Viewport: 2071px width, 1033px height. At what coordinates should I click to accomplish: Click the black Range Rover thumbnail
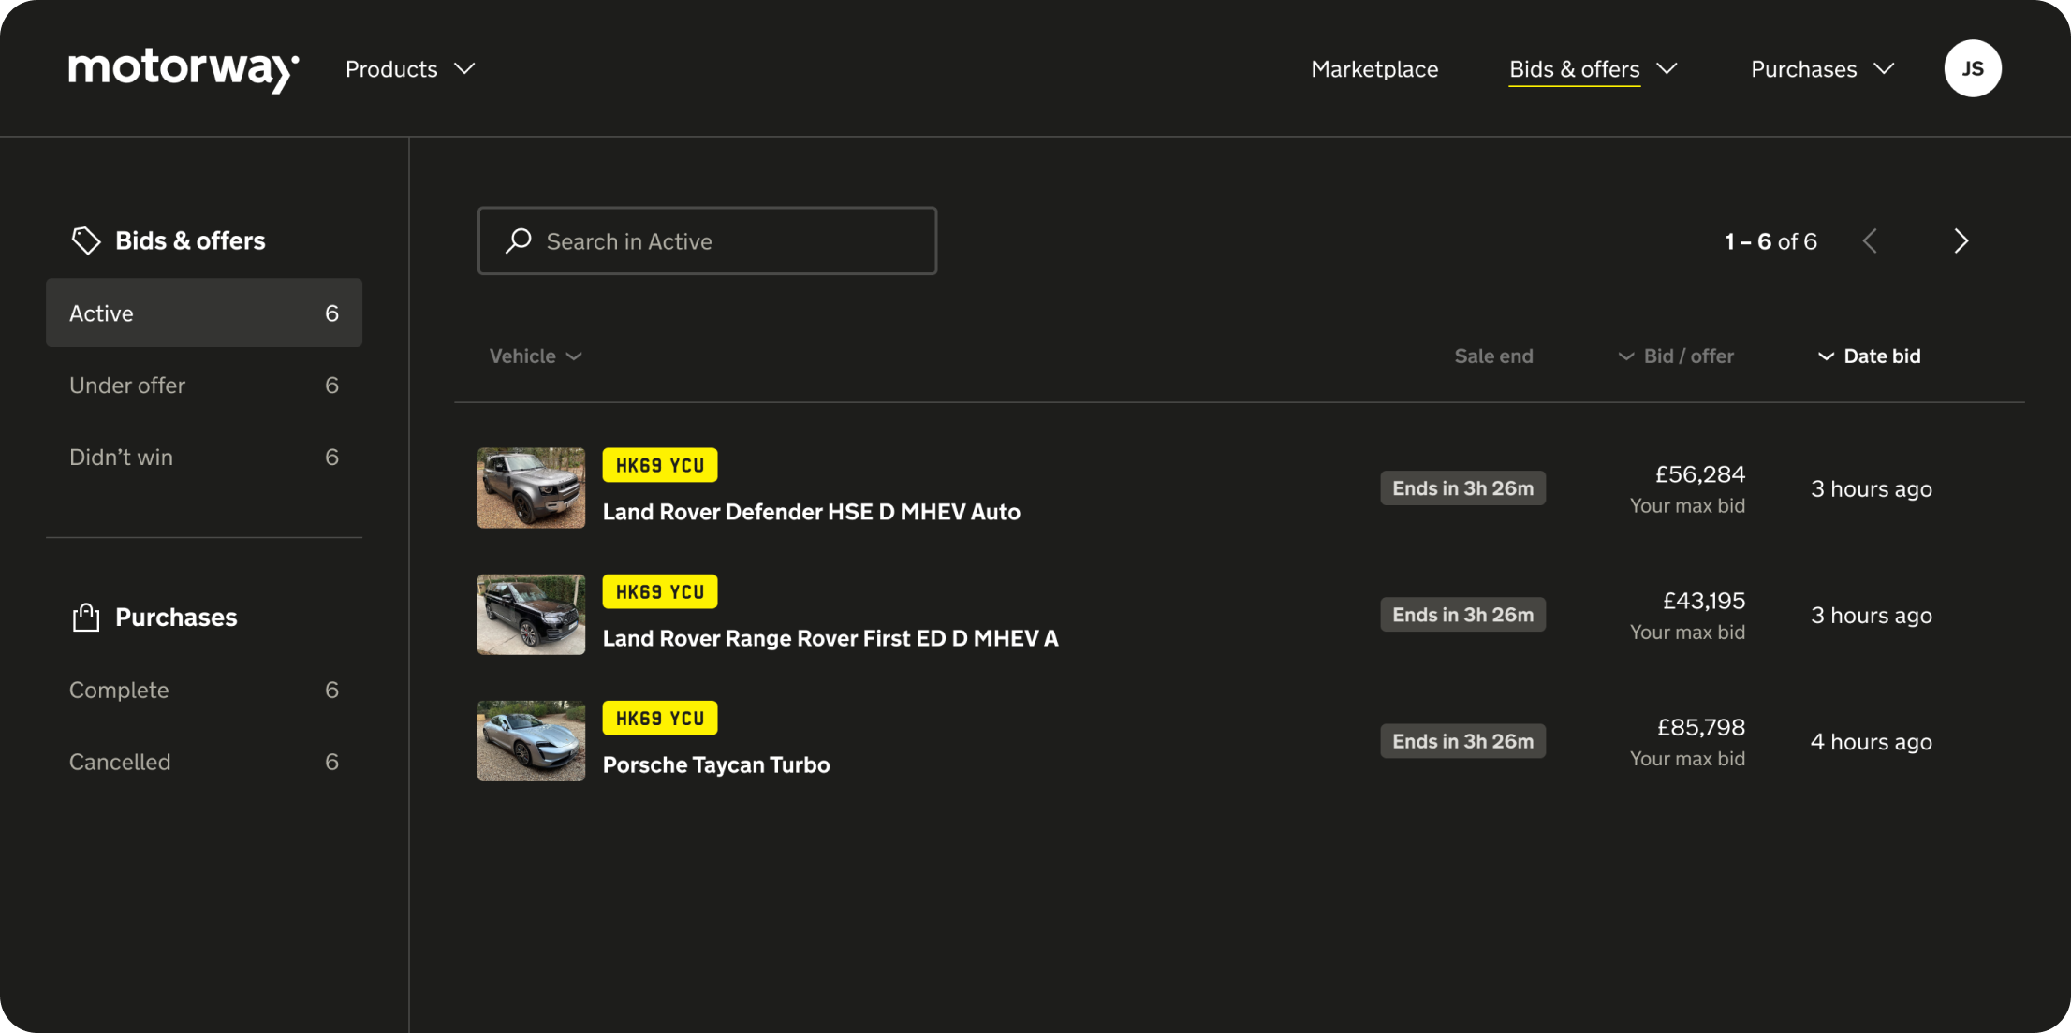531,614
